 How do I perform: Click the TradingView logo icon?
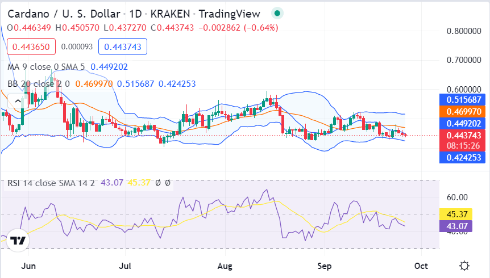tap(18, 240)
